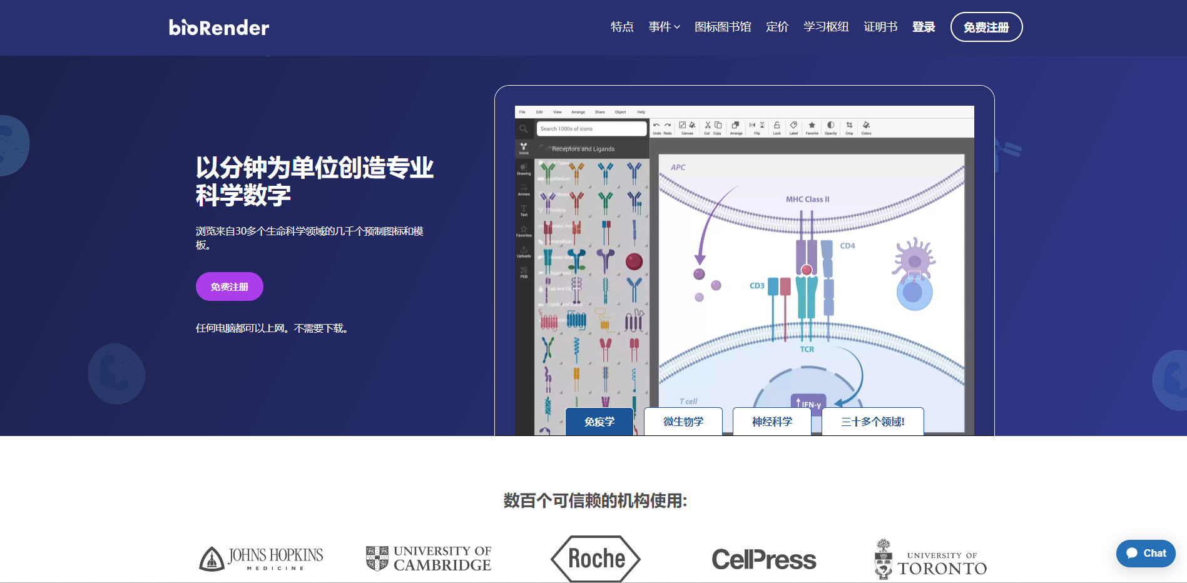The width and height of the screenshot is (1187, 583).
Task: Select the 神经科学 tab
Action: coord(772,422)
